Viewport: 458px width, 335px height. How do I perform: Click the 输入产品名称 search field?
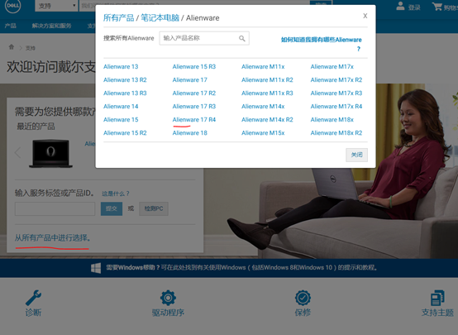[204, 38]
